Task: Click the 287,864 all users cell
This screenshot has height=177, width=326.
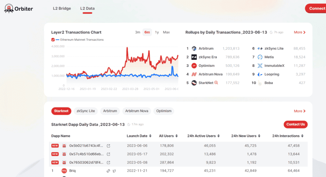Action: click(167, 163)
